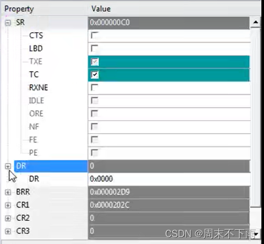Image resolution: width=264 pixels, height=244 pixels.
Task: Uncheck the TC checkbox
Action: point(95,75)
